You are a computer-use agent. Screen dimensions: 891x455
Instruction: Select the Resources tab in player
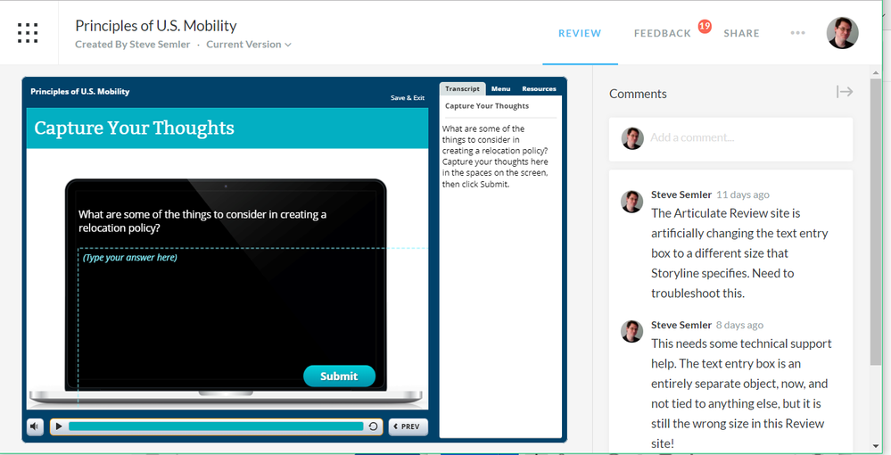[x=539, y=88]
